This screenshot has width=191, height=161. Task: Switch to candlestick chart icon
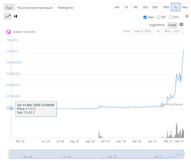[x=15, y=16]
